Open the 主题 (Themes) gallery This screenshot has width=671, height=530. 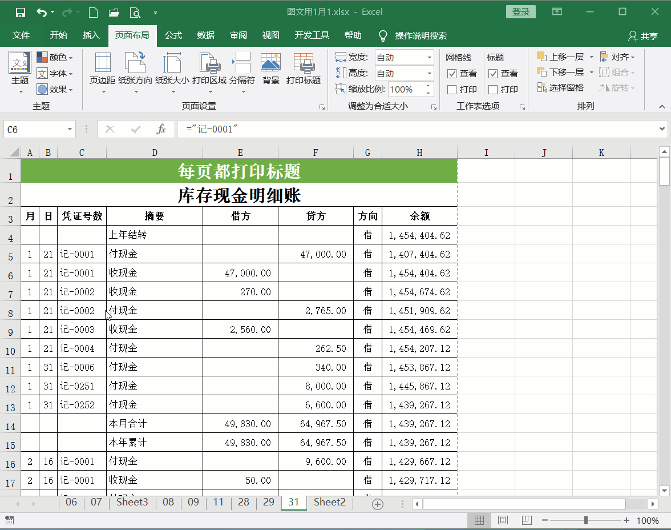[x=19, y=71]
